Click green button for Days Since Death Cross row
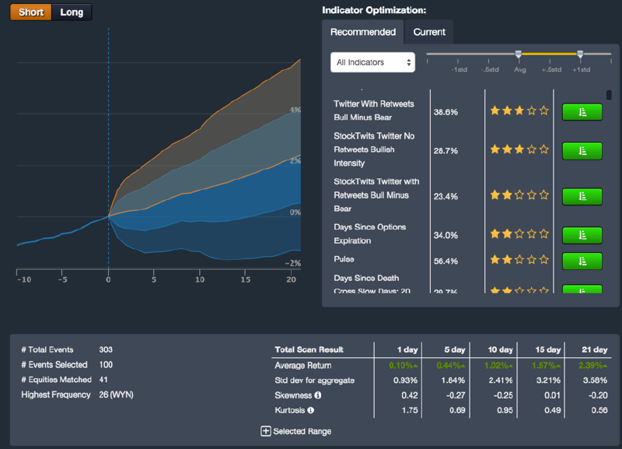Viewport: 622px width, 449px height. [582, 289]
